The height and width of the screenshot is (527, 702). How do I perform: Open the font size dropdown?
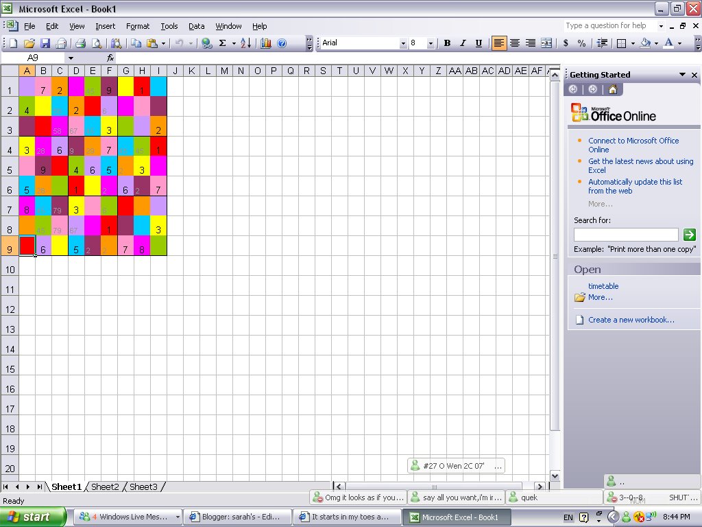431,43
